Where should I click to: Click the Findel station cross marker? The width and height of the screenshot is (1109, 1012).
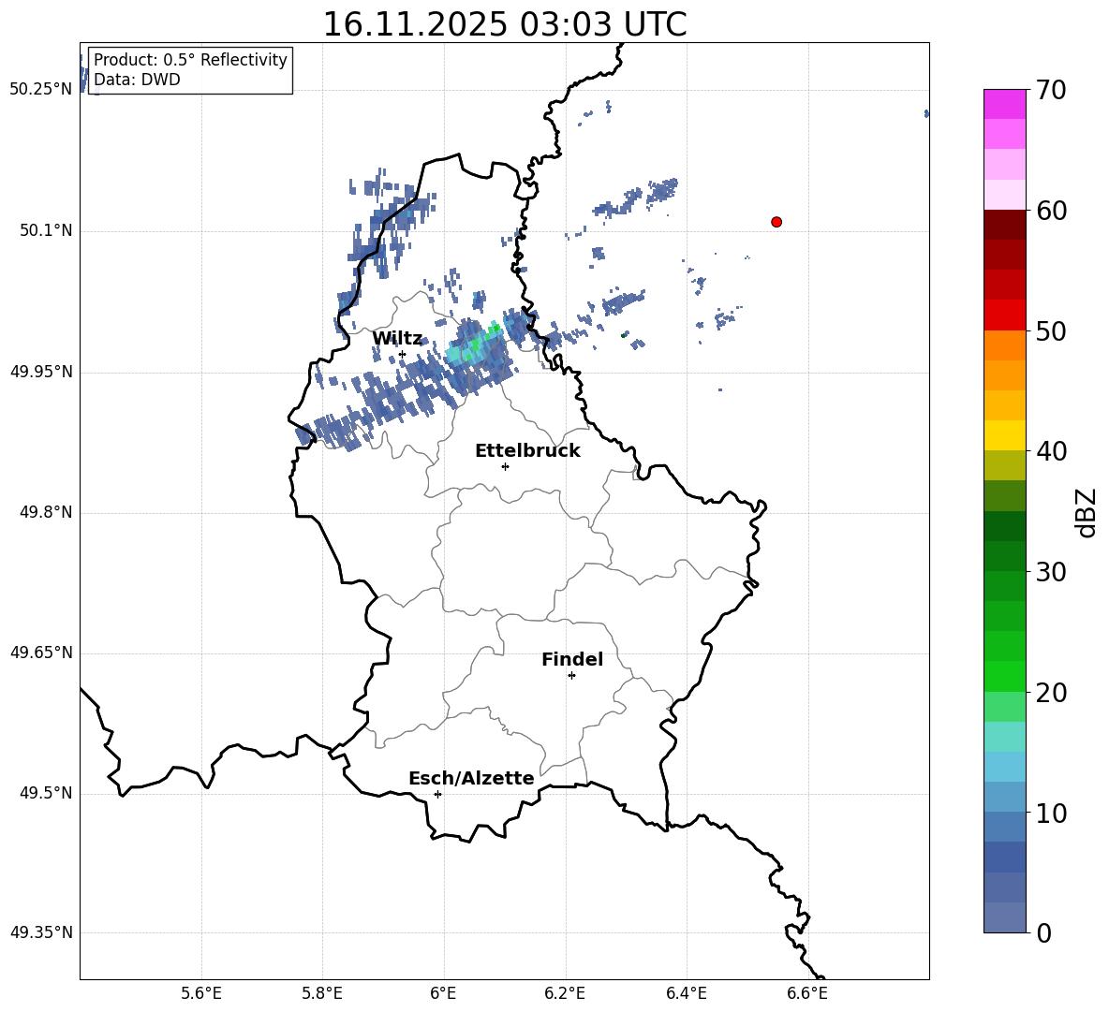coord(571,676)
